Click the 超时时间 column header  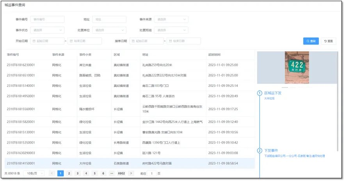point(214,54)
